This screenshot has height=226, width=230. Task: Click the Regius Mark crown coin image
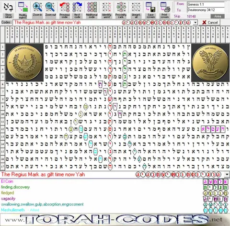point(24,63)
